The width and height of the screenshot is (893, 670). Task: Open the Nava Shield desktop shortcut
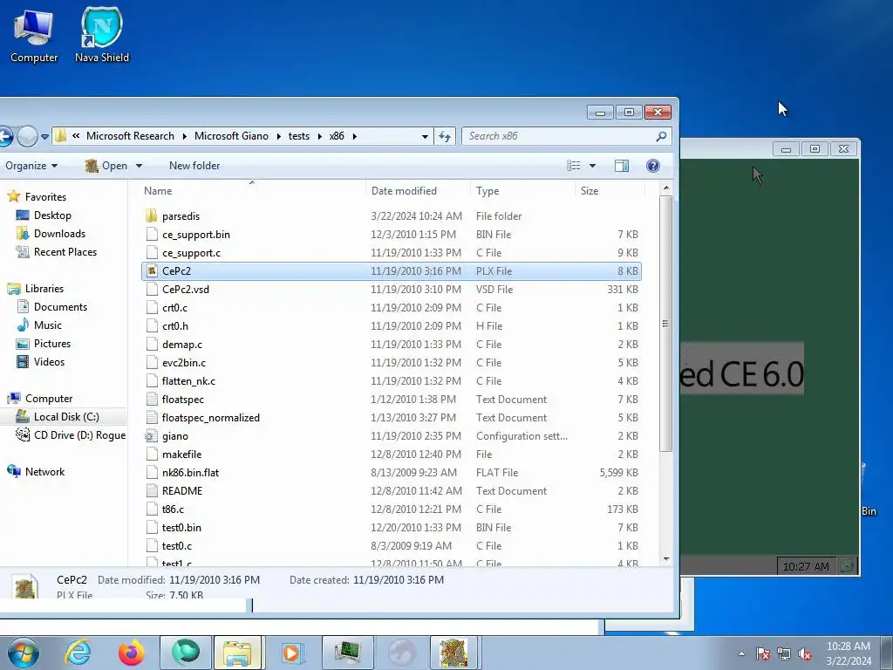101,36
